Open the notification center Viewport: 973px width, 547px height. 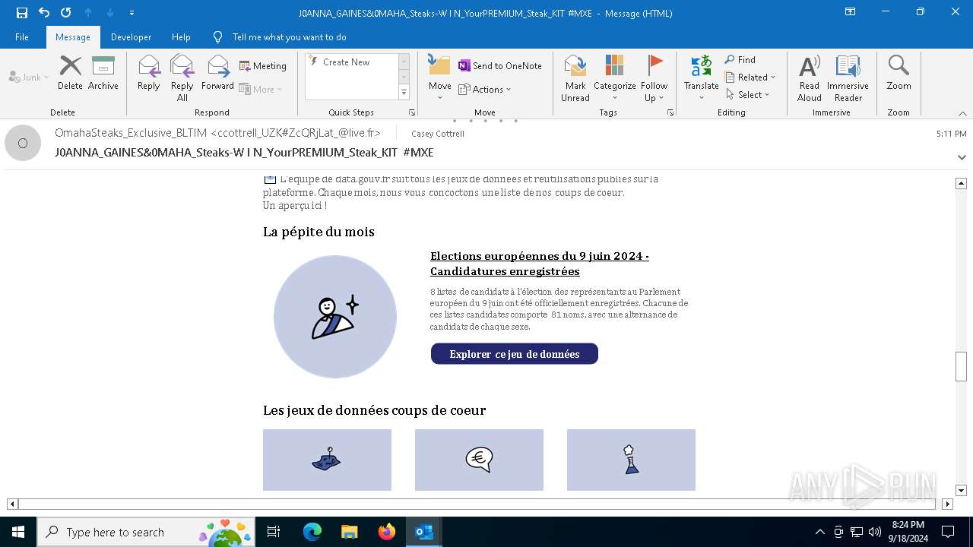(x=948, y=532)
